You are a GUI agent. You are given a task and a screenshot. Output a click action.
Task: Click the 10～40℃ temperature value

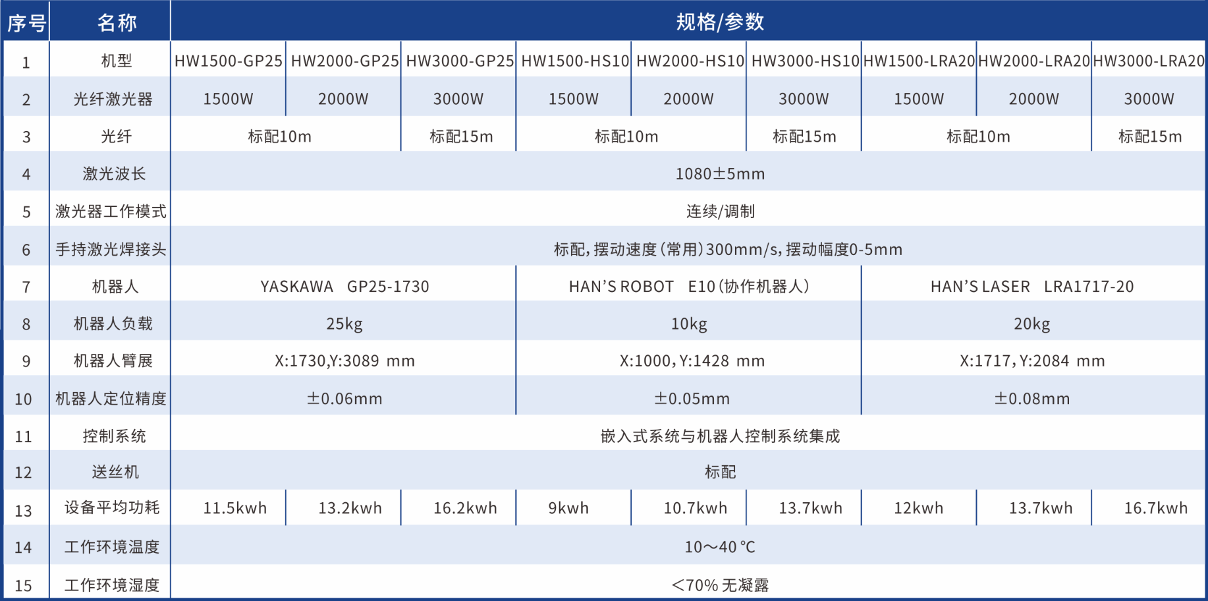click(x=720, y=547)
